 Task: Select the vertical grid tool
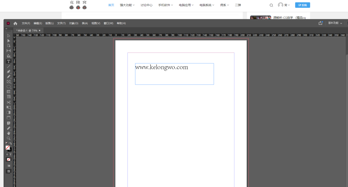[8, 97]
